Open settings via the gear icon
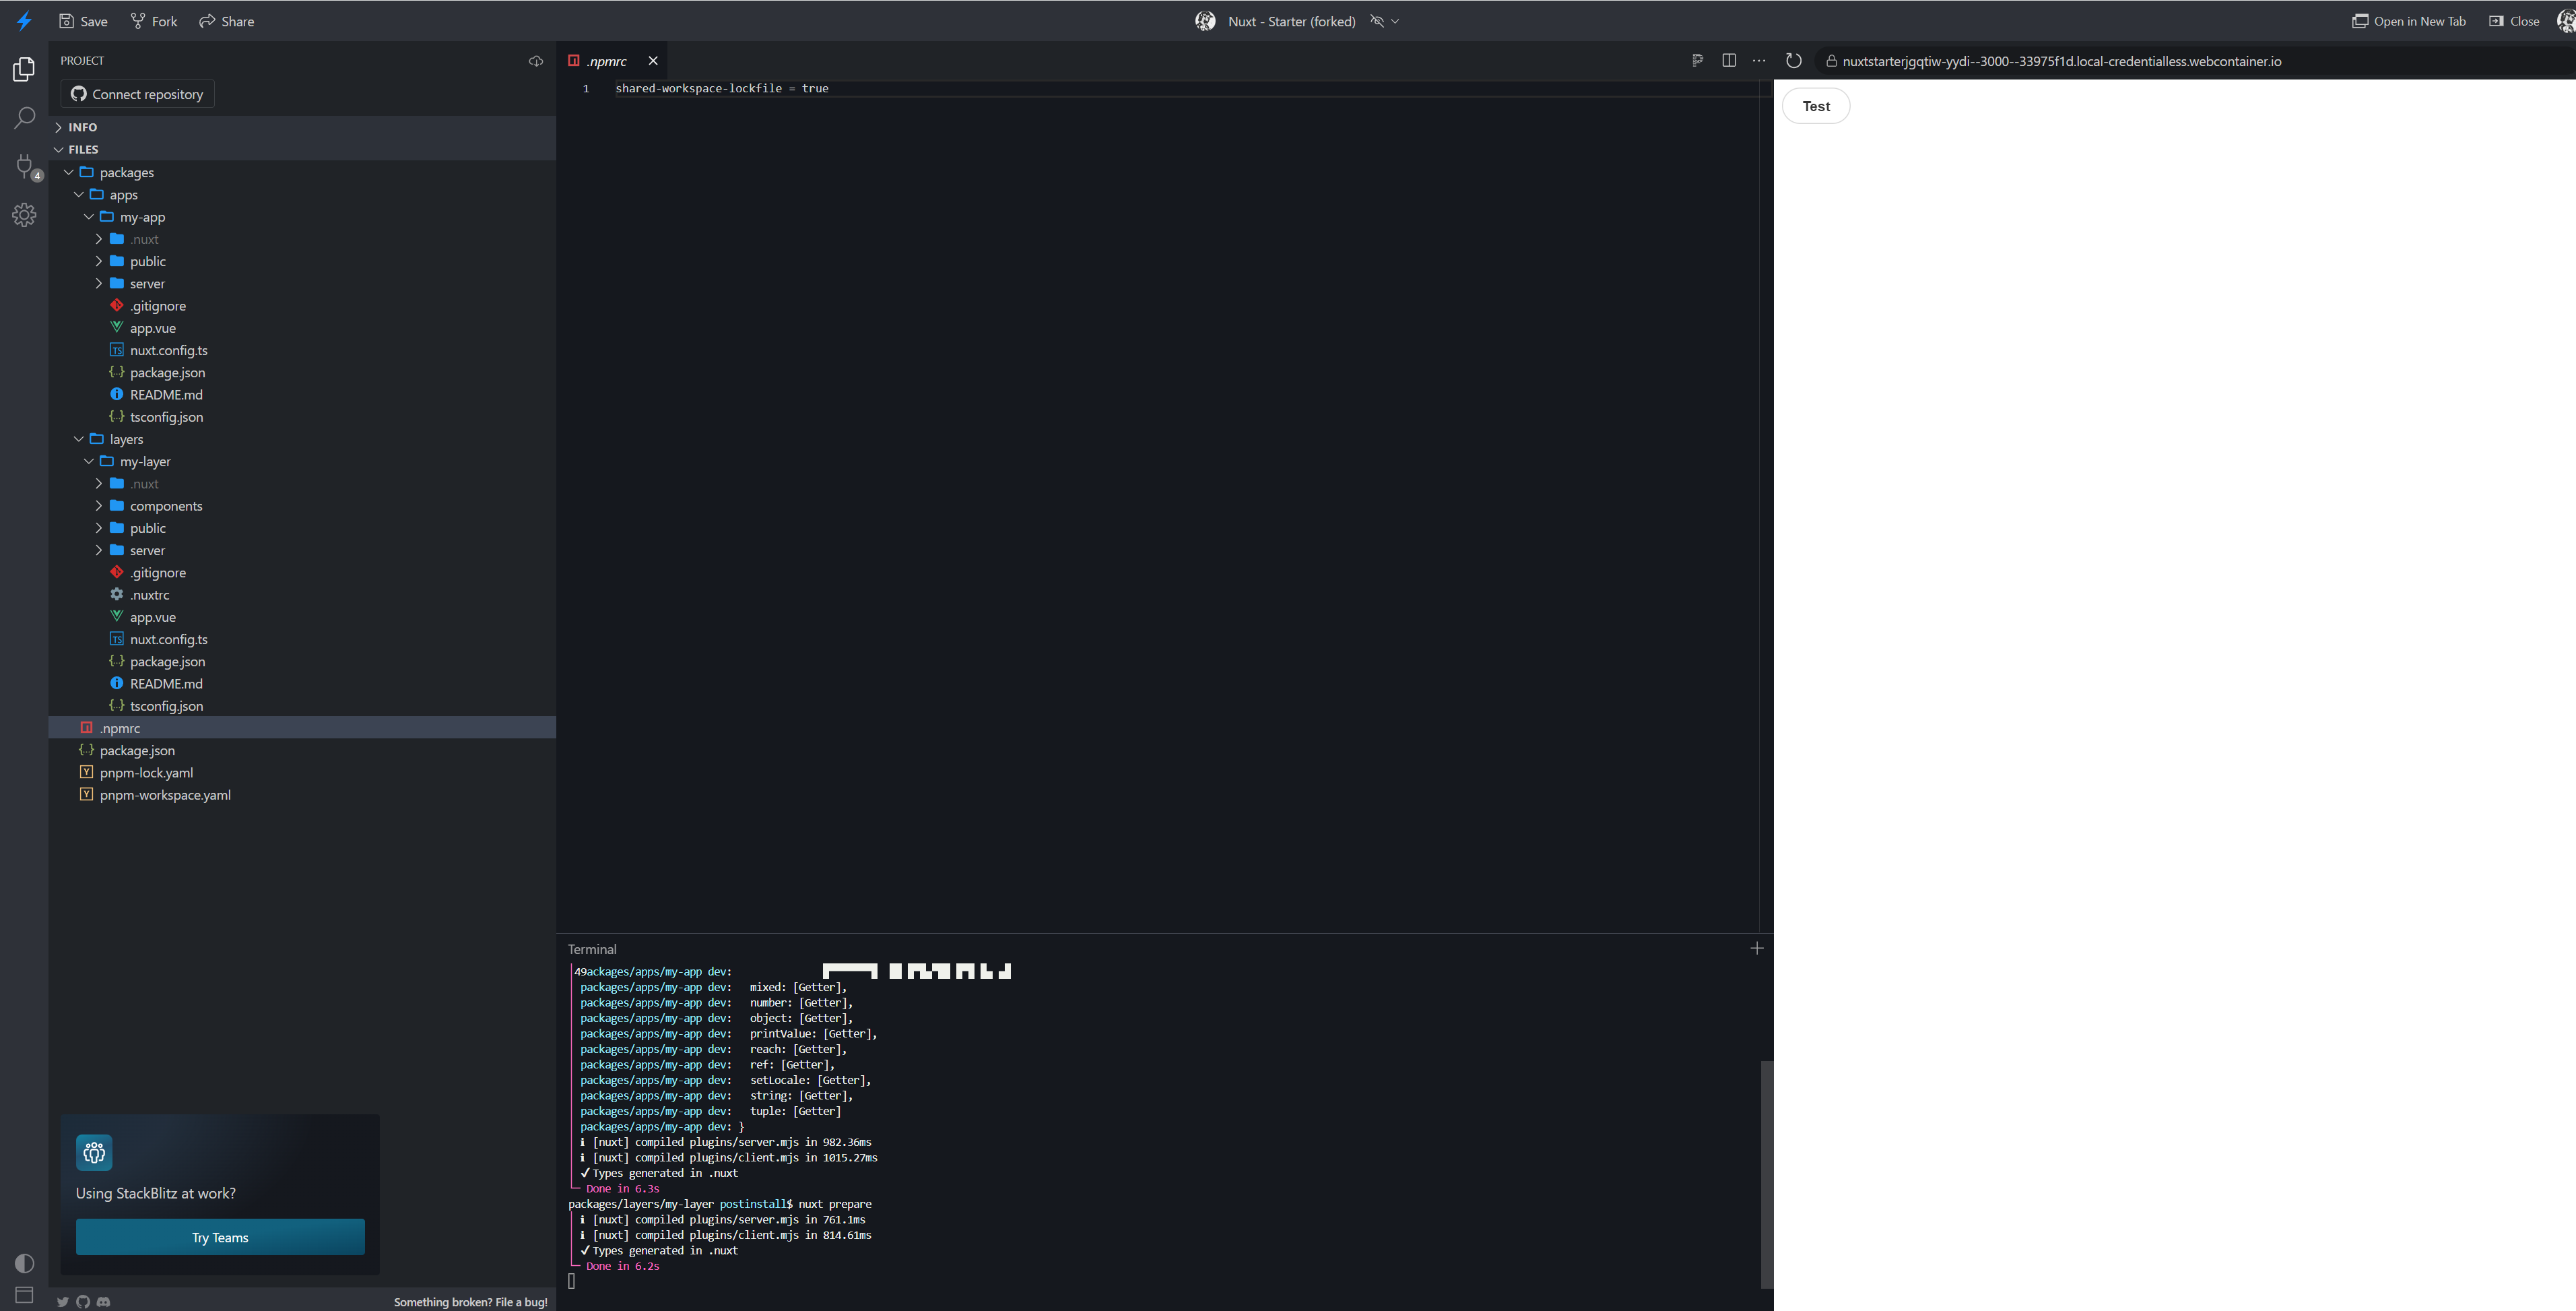This screenshot has width=2576, height=1311. (24, 214)
